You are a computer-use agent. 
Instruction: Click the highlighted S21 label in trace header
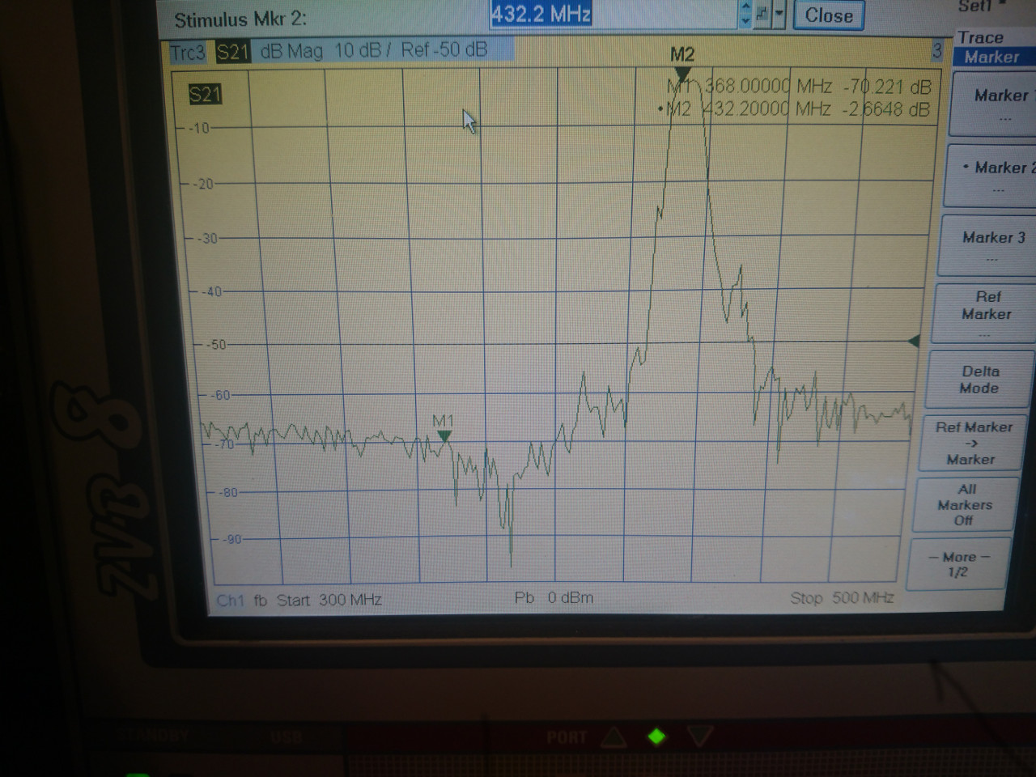tap(232, 53)
